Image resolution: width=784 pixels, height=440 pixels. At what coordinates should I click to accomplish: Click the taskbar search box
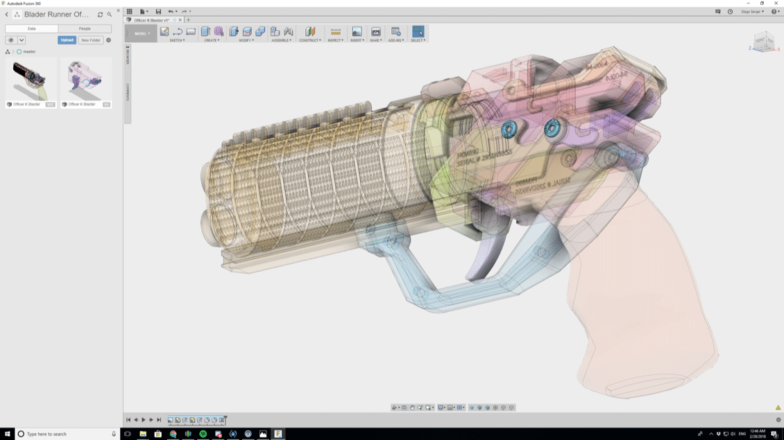click(67, 434)
